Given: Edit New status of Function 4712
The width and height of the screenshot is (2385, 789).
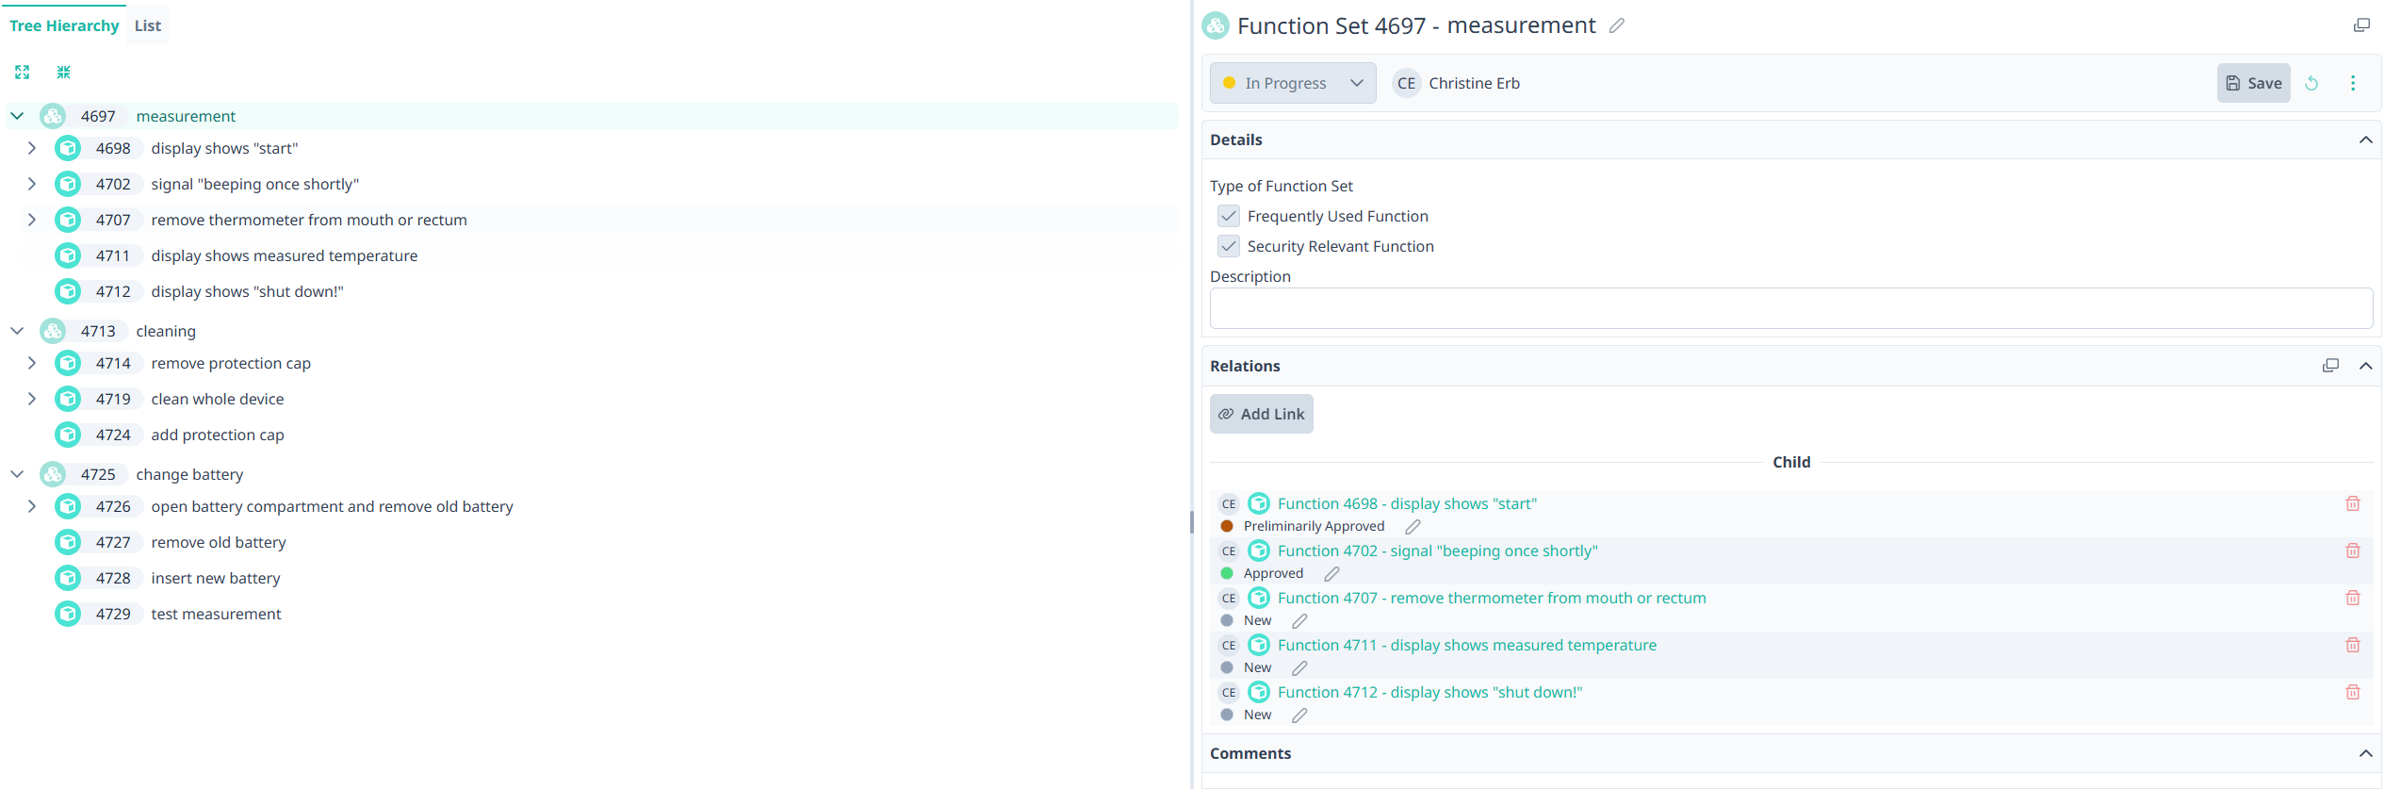Looking at the screenshot, I should click(x=1299, y=715).
